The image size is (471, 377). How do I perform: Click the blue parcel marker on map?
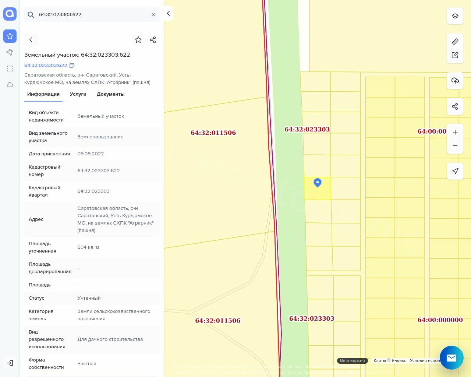point(318,183)
